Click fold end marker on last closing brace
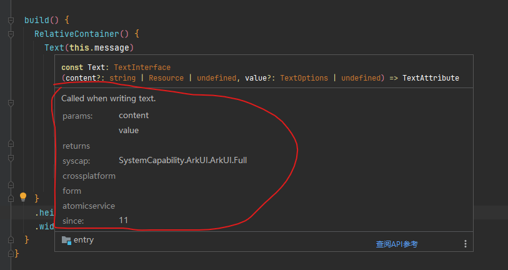This screenshot has width=508, height=270. click(x=11, y=253)
